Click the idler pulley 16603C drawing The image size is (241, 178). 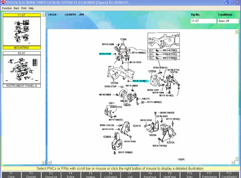[123, 94]
